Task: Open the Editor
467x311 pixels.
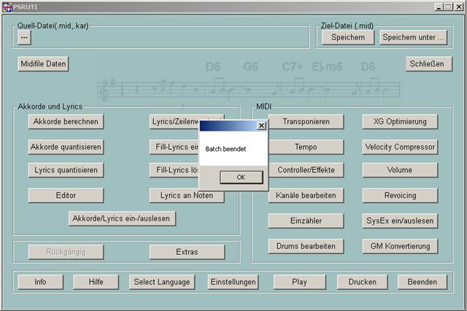Action: pyautogui.click(x=66, y=196)
